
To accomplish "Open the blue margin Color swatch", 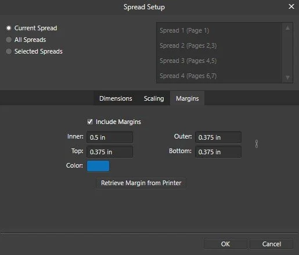I will (x=98, y=166).
